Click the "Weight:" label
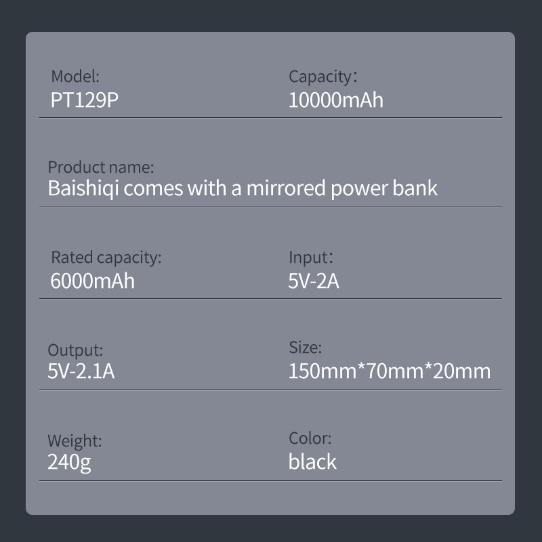Image resolution: width=542 pixels, height=542 pixels. click(75, 441)
